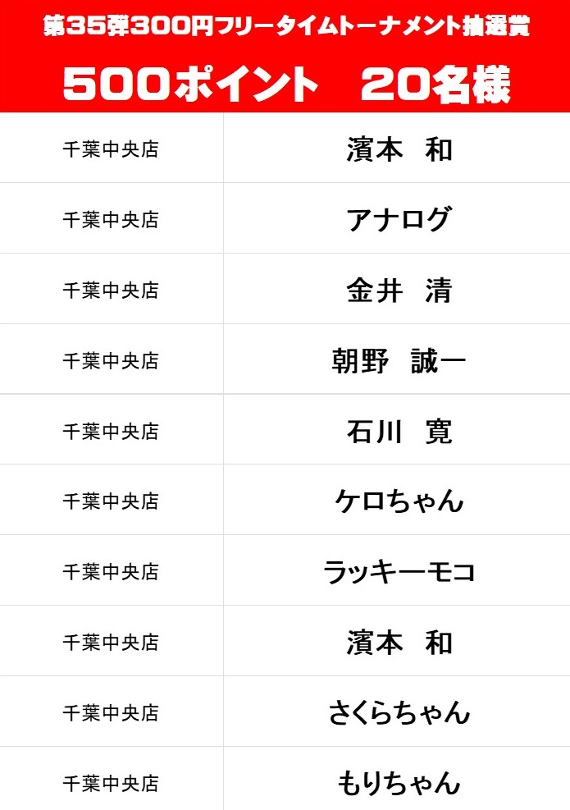
Task: Click the さくらちゃん winner name
Action: click(399, 713)
